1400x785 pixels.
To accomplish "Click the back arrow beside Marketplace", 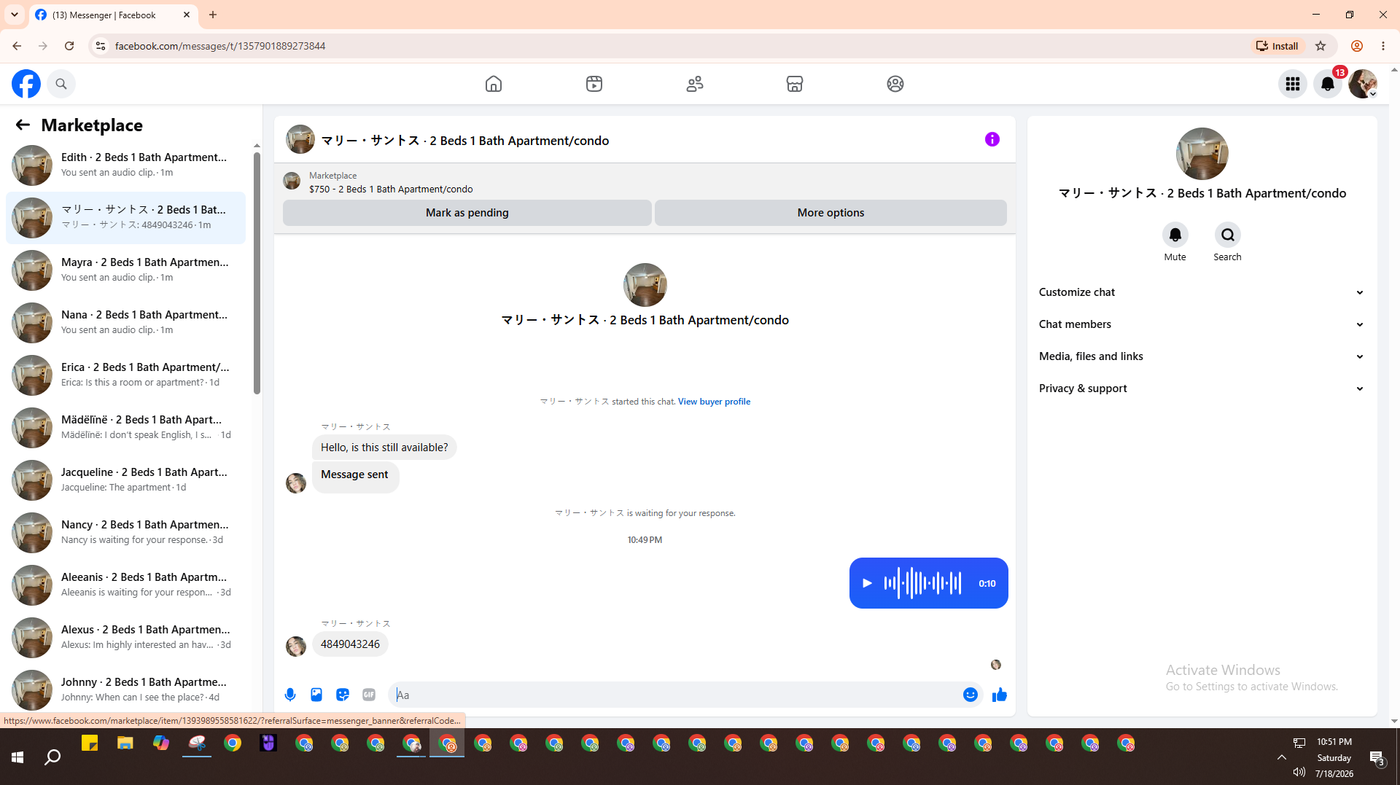I will (x=23, y=125).
